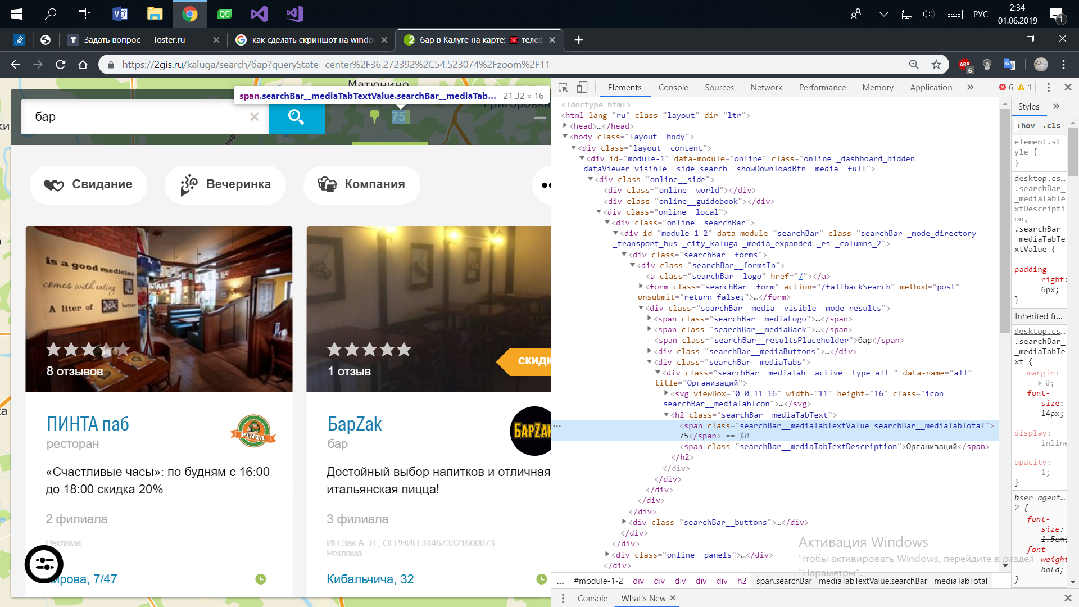
Task: Close the DevTools panel
Action: click(1068, 87)
